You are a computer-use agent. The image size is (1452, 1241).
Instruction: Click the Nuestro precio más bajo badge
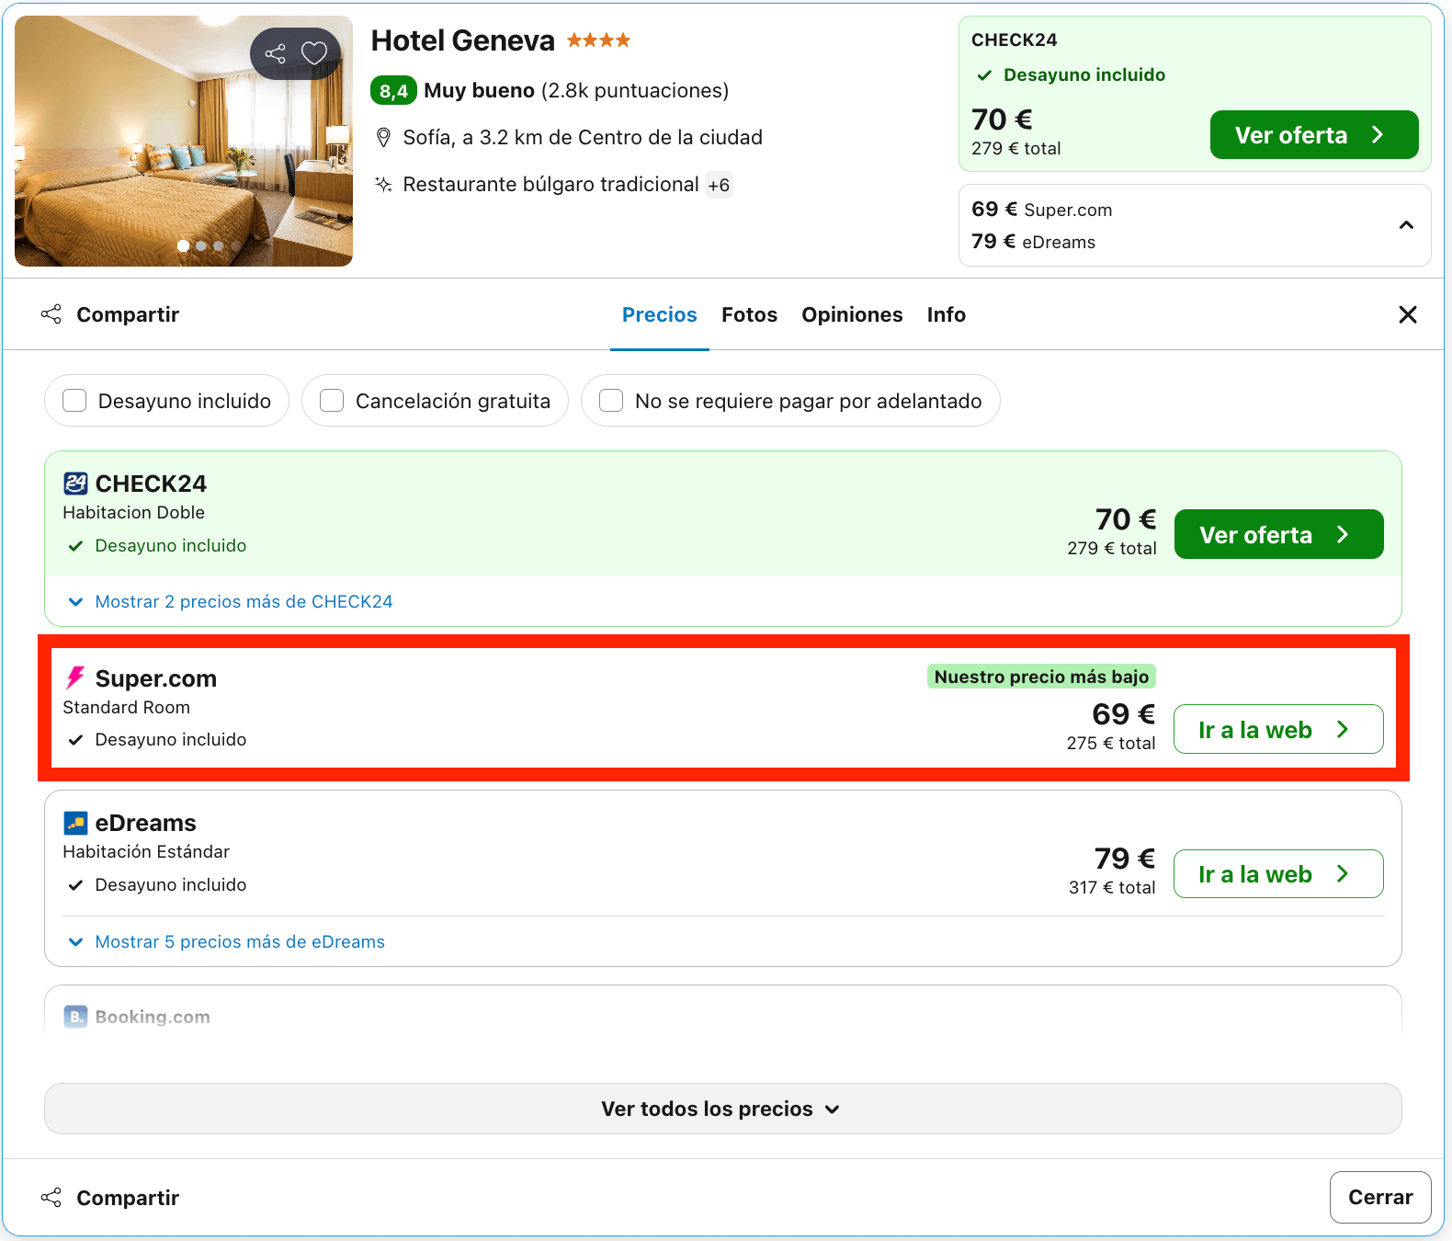1041,677
